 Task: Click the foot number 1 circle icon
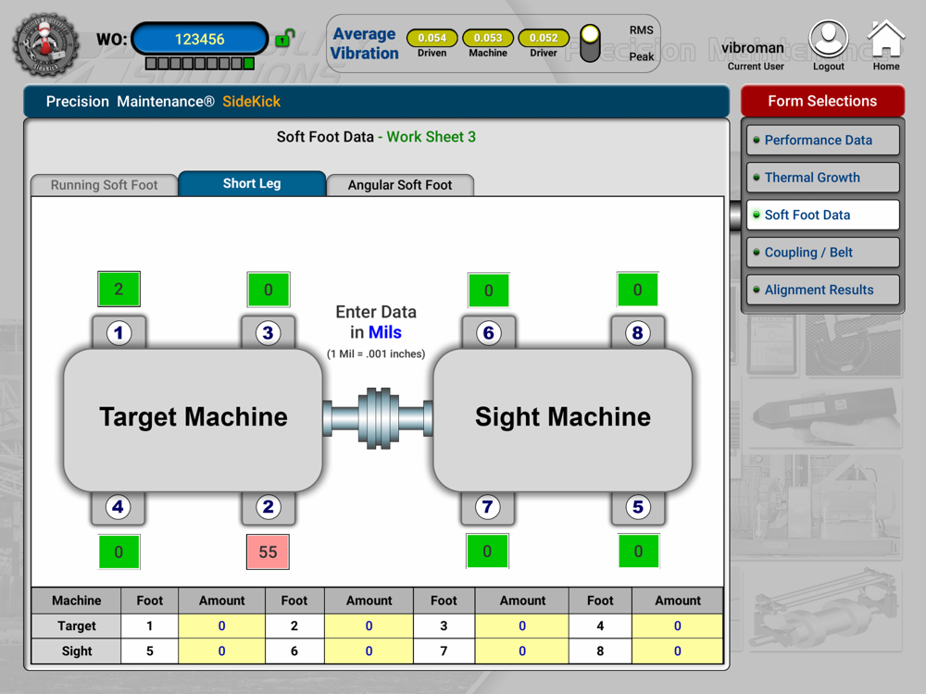coord(119,333)
